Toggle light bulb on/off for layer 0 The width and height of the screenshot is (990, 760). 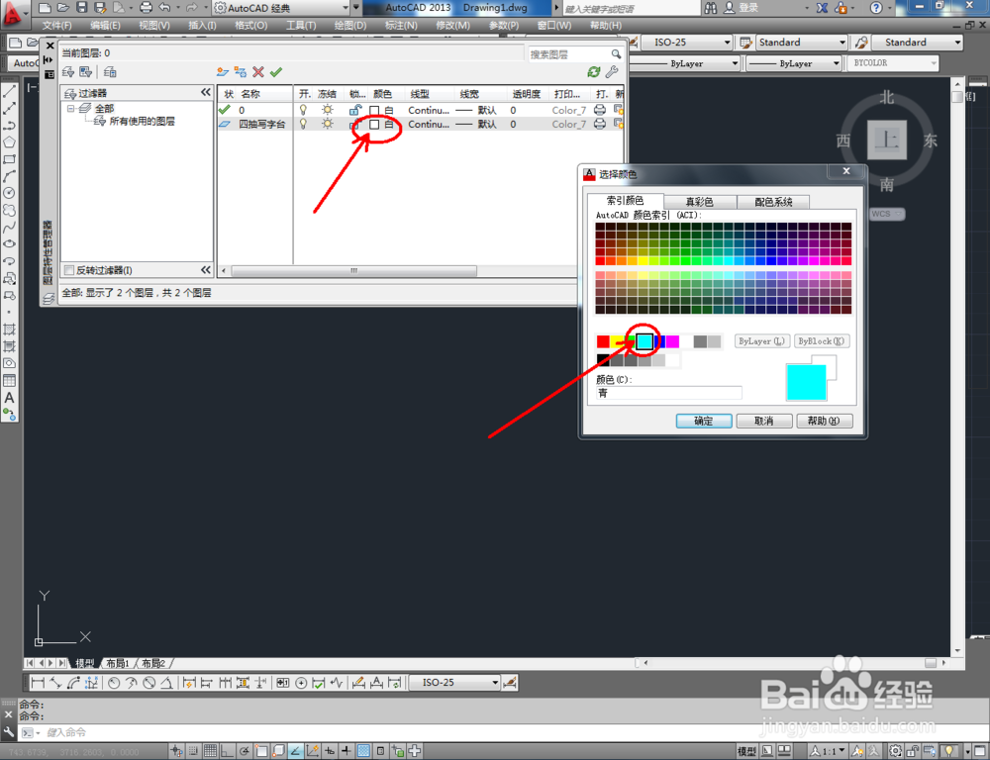click(x=303, y=110)
